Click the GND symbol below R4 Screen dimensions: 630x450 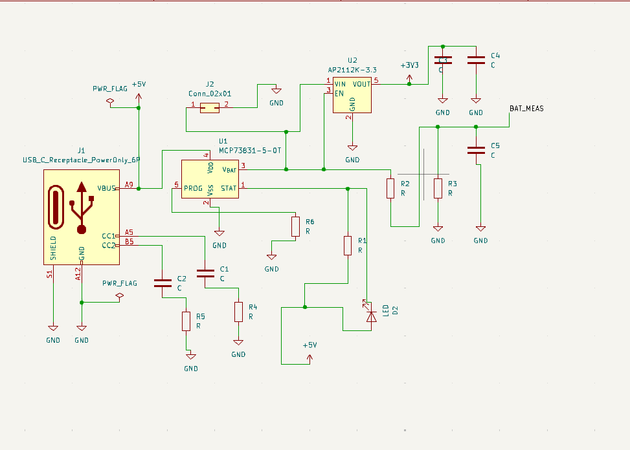[x=238, y=342]
